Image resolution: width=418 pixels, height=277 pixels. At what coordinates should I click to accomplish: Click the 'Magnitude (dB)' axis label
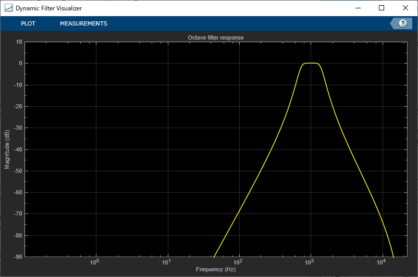7,149
